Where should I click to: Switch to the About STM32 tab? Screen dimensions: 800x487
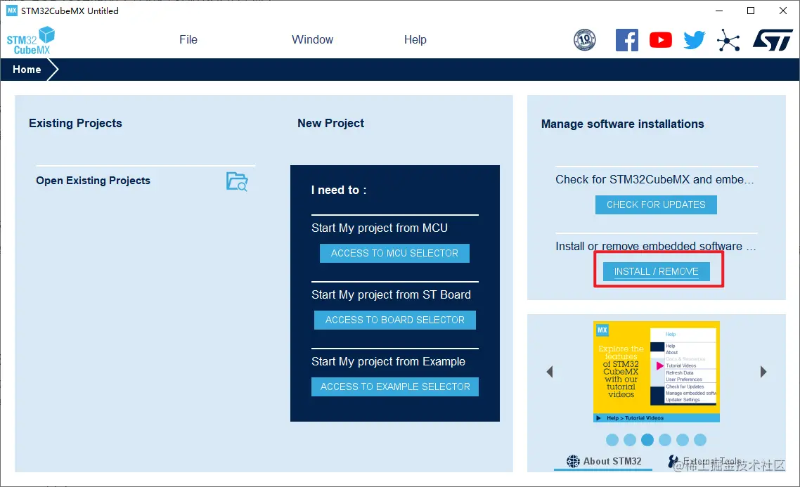tap(604, 462)
